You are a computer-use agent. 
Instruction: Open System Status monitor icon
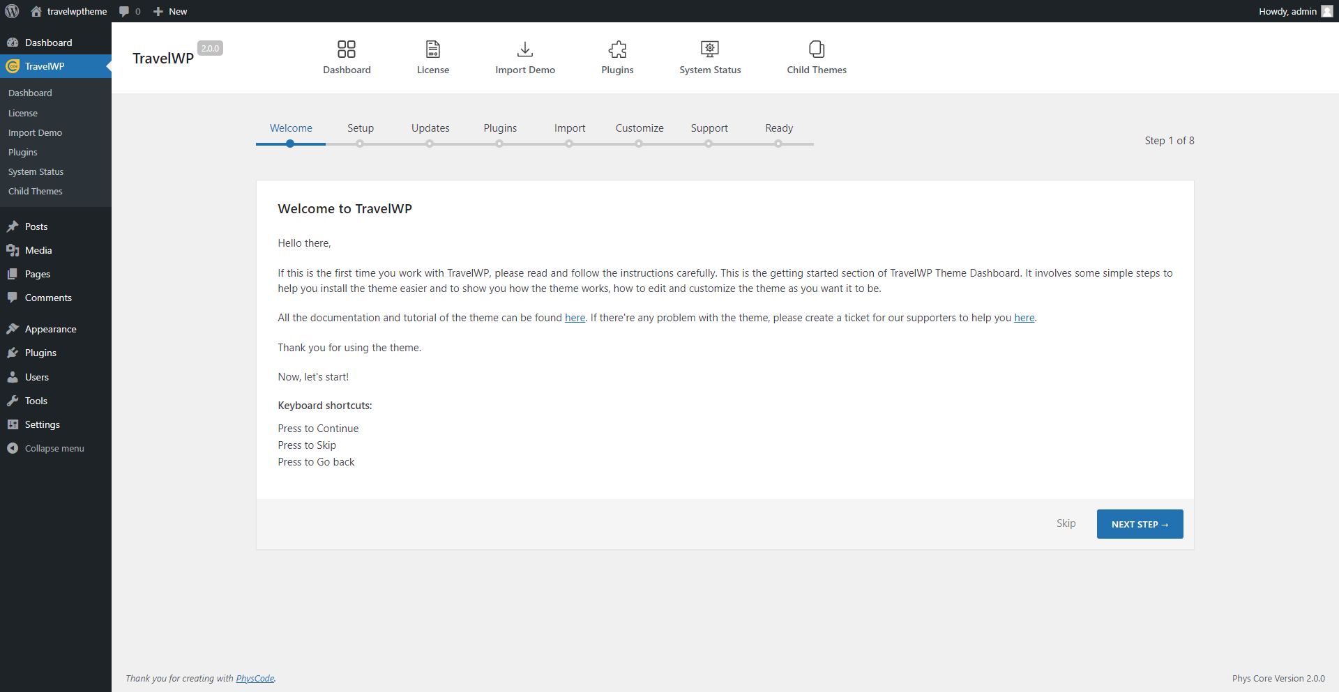click(710, 49)
